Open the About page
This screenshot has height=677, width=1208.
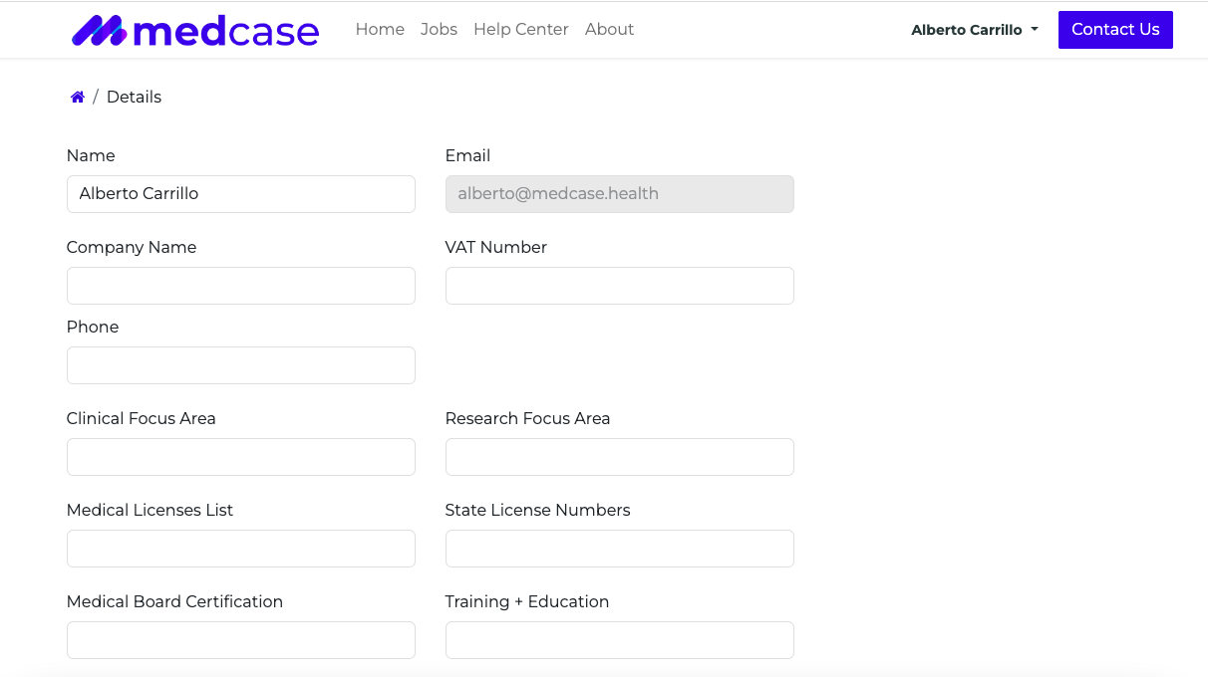609,30
